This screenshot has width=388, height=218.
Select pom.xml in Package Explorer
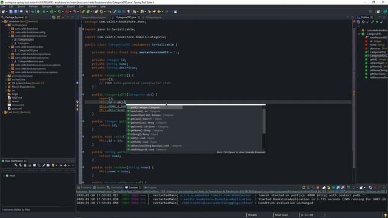click(x=16, y=108)
